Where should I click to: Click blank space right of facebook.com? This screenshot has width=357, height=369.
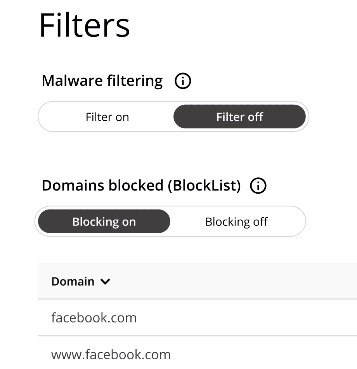(252, 318)
